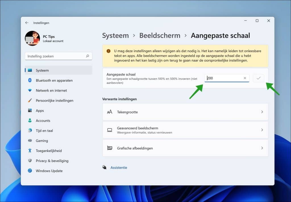Open Privacy & beveiliging section

click(52, 161)
